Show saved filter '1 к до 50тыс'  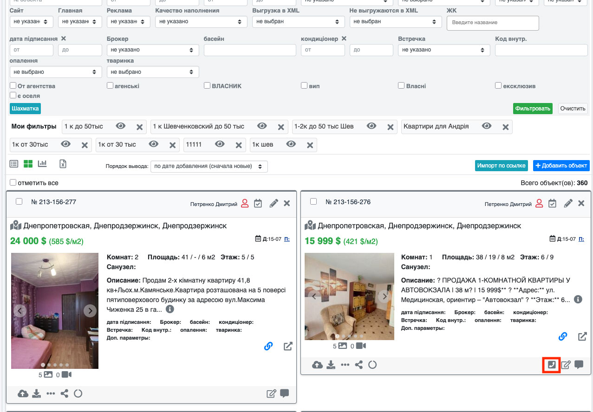coord(121,126)
